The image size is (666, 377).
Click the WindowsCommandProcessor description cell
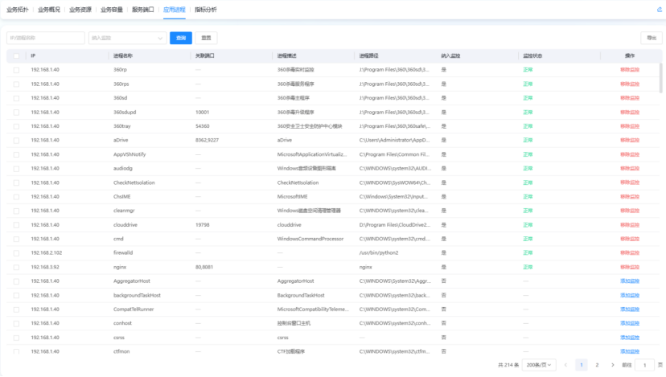click(310, 239)
